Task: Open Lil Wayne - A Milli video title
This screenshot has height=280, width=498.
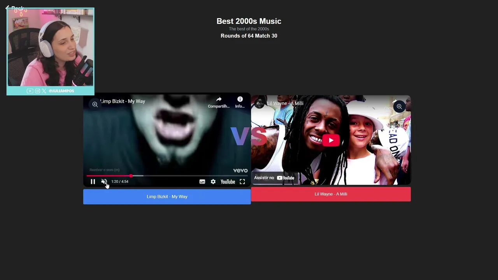Action: 285,103
